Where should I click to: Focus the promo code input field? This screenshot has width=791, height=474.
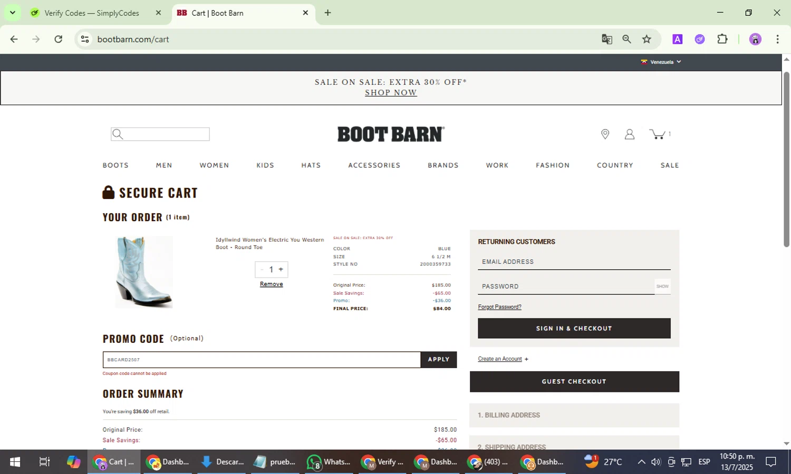[x=262, y=360]
